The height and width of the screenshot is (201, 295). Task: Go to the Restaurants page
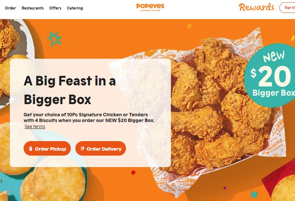click(33, 8)
